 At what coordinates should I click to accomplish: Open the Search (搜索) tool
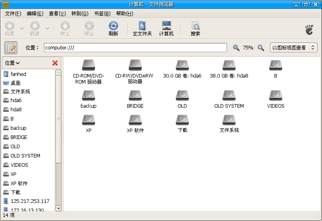pos(195,29)
